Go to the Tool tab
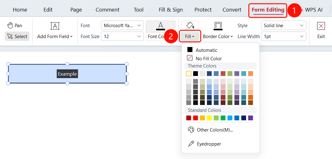Viewport: 332px width, 159px height. (139, 10)
